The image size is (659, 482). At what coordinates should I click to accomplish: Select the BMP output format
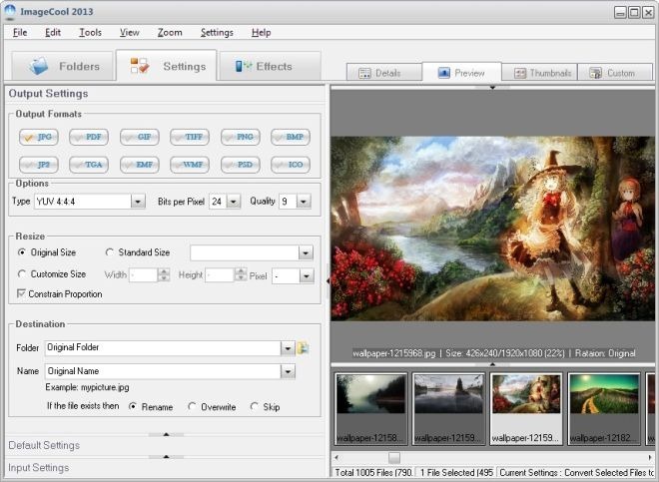pyautogui.click(x=291, y=137)
